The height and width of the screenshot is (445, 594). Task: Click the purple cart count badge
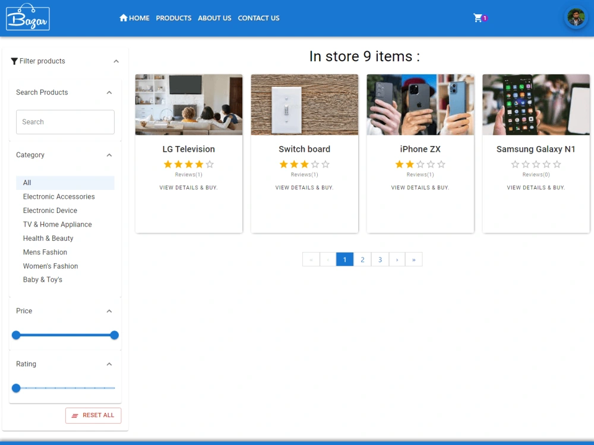coord(485,18)
